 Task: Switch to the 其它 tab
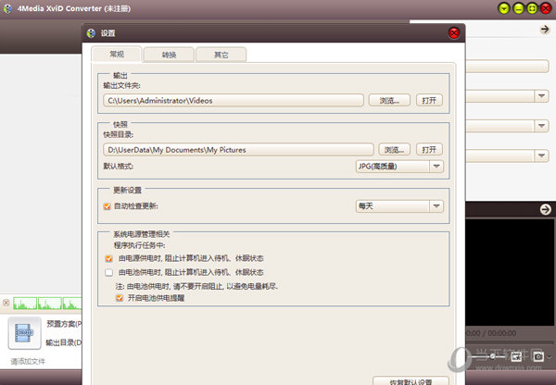(221, 55)
